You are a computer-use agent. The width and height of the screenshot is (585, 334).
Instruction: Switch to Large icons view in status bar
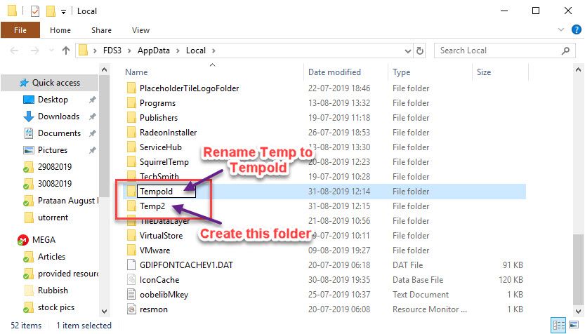574,325
